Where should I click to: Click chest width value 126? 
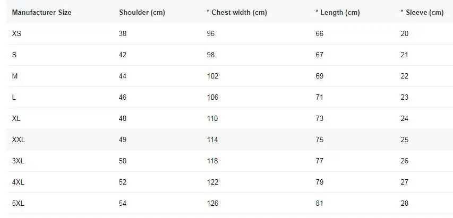tap(212, 203)
